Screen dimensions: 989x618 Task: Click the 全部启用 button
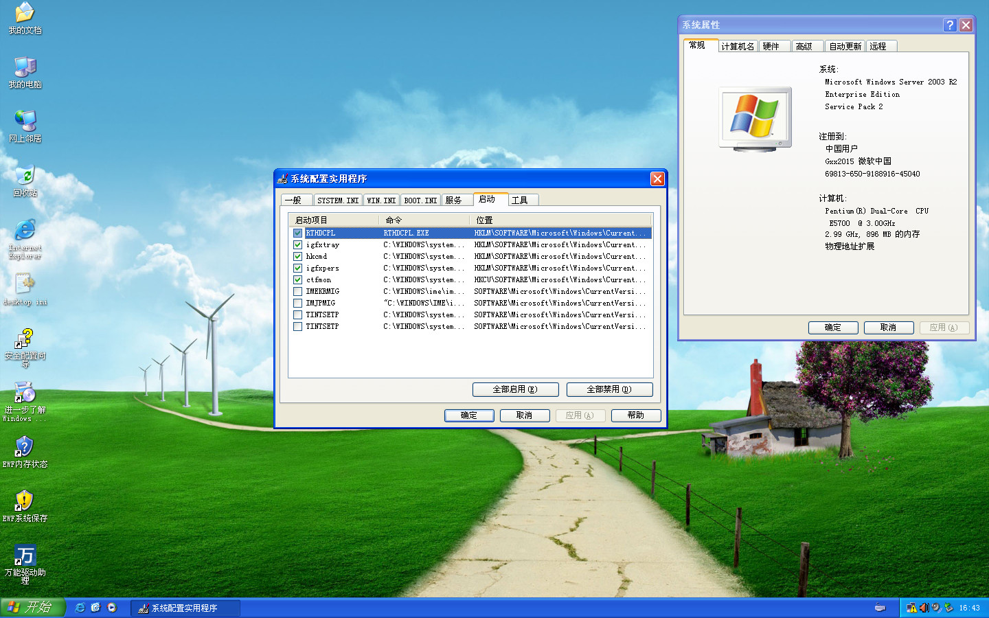point(515,389)
